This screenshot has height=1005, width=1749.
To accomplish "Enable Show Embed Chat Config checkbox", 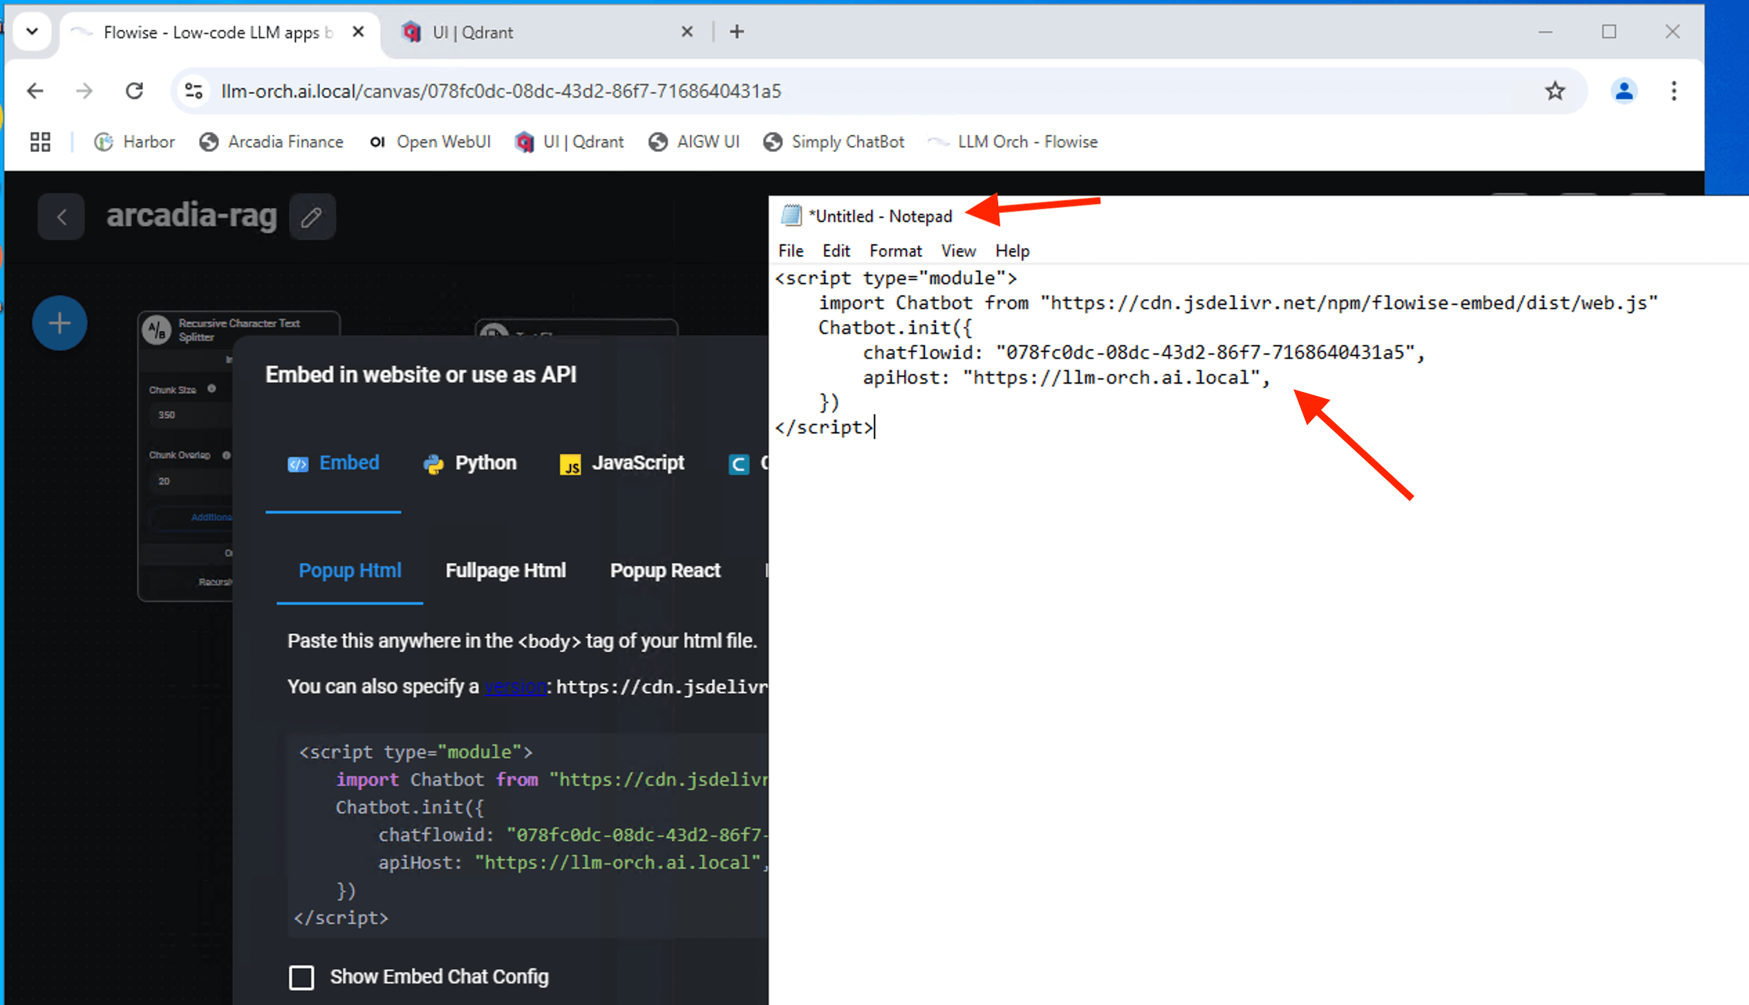I will coord(301,977).
